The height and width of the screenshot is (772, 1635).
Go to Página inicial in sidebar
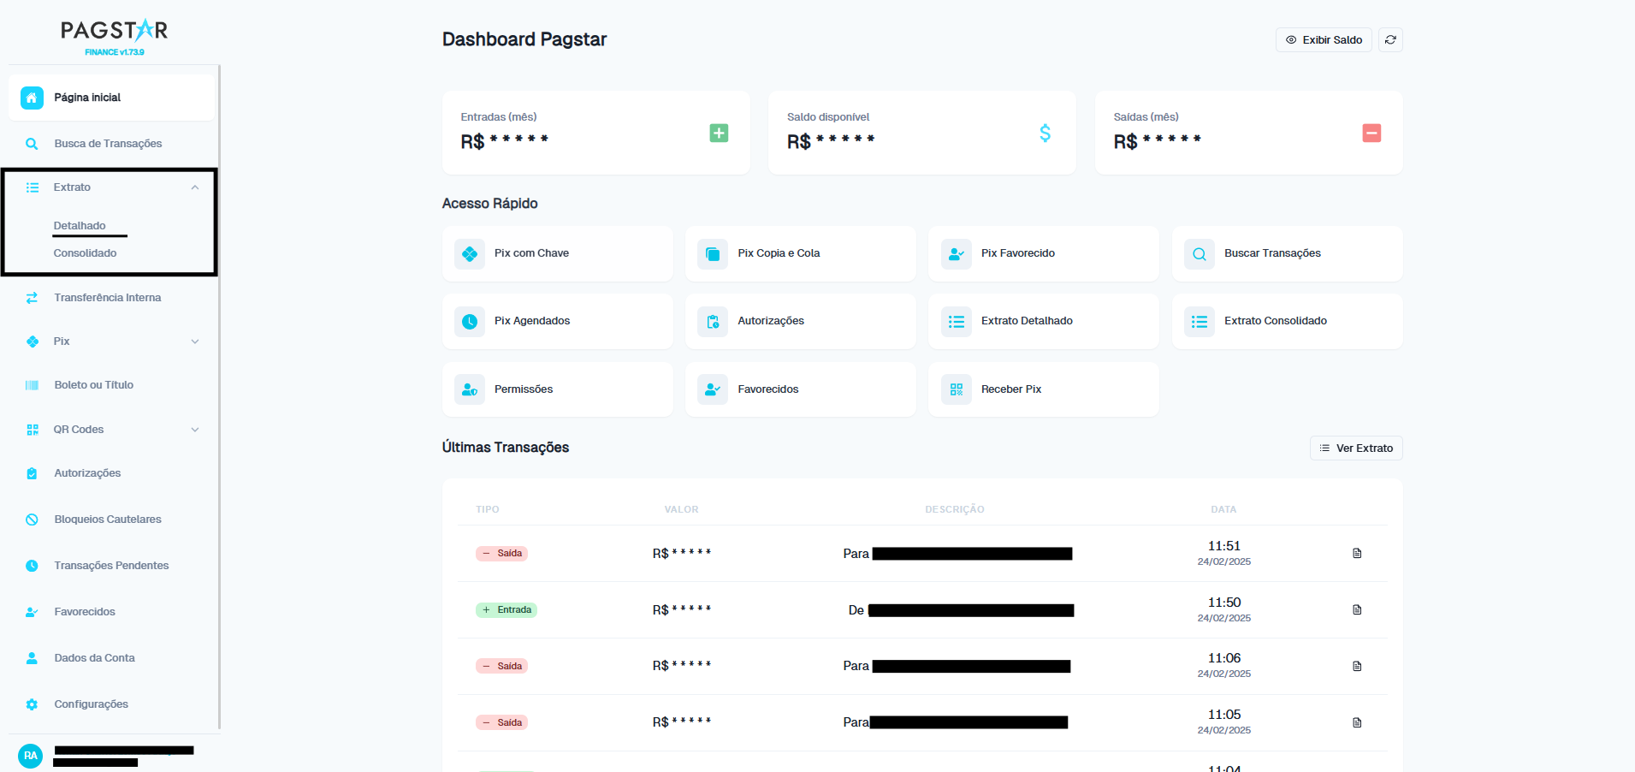(111, 98)
